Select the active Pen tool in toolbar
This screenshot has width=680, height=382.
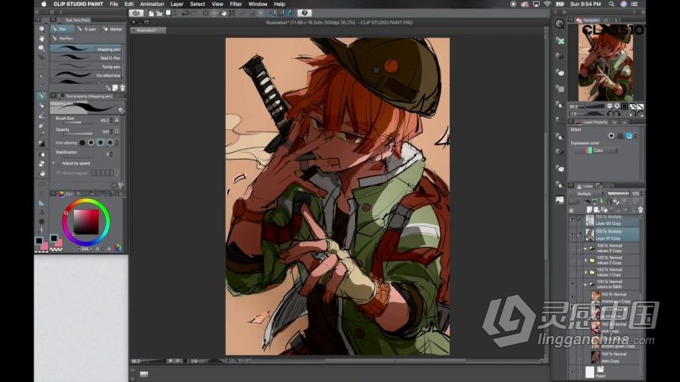[x=42, y=96]
